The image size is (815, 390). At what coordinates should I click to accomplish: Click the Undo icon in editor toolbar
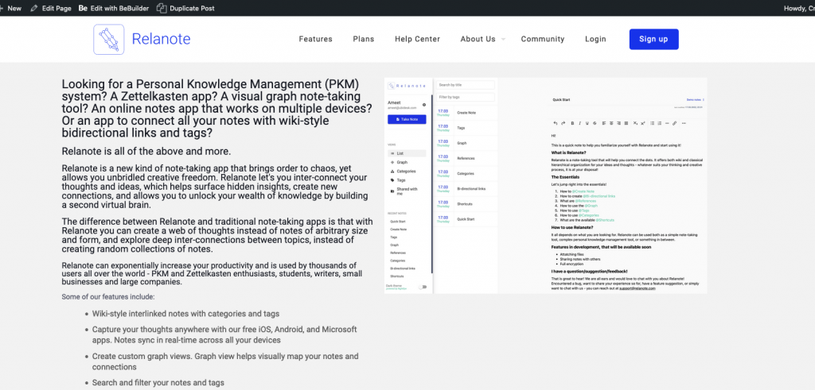pyautogui.click(x=556, y=123)
